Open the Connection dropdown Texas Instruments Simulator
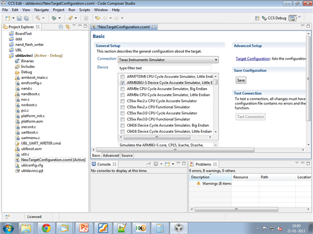 pyautogui.click(x=168, y=60)
